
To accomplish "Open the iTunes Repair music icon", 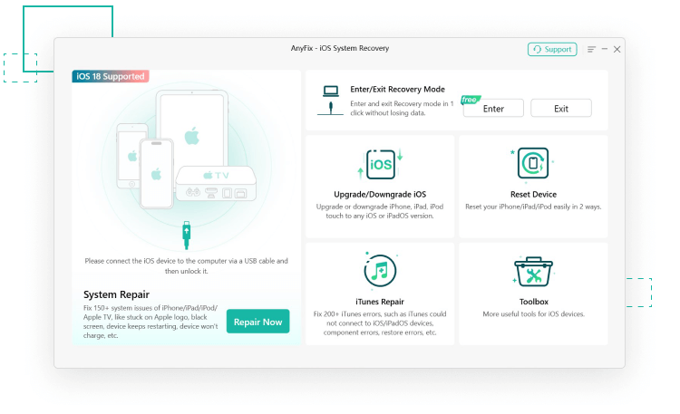I will point(380,271).
